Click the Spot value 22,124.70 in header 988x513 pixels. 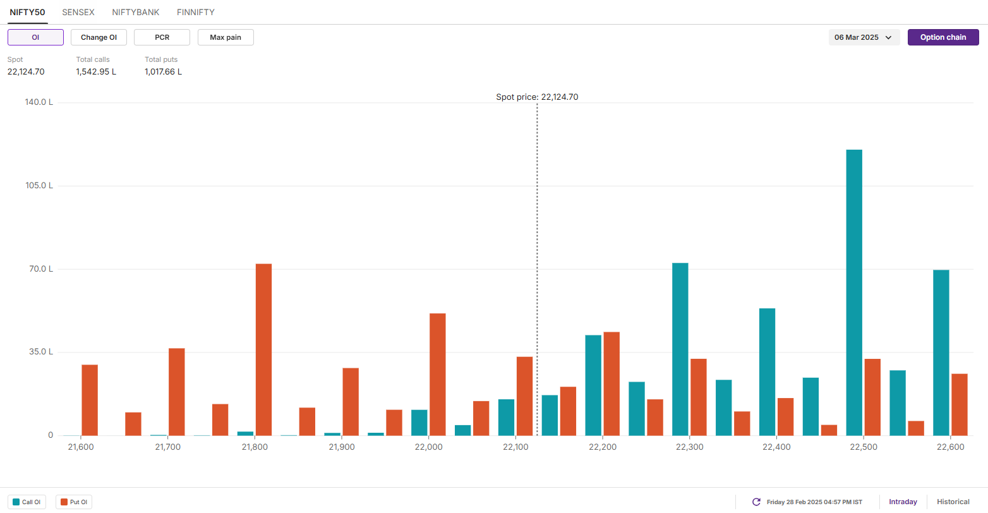(x=26, y=72)
